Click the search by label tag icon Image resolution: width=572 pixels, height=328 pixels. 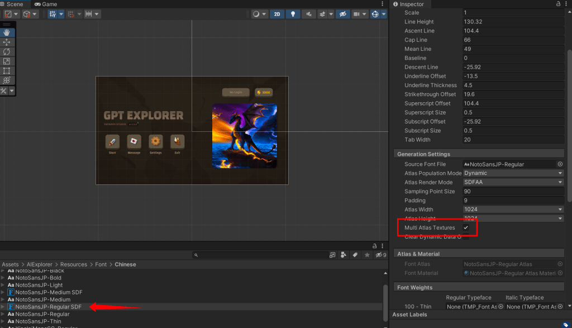click(x=355, y=255)
